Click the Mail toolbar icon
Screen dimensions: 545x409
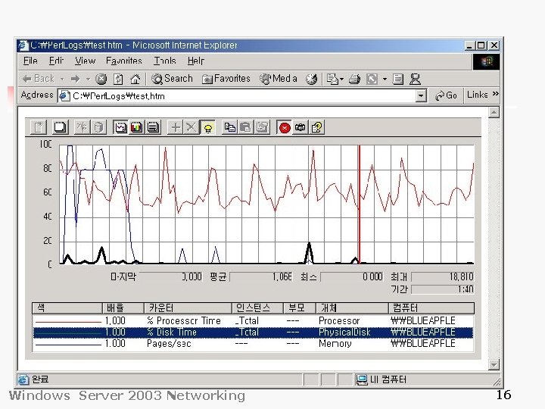tap(332, 80)
